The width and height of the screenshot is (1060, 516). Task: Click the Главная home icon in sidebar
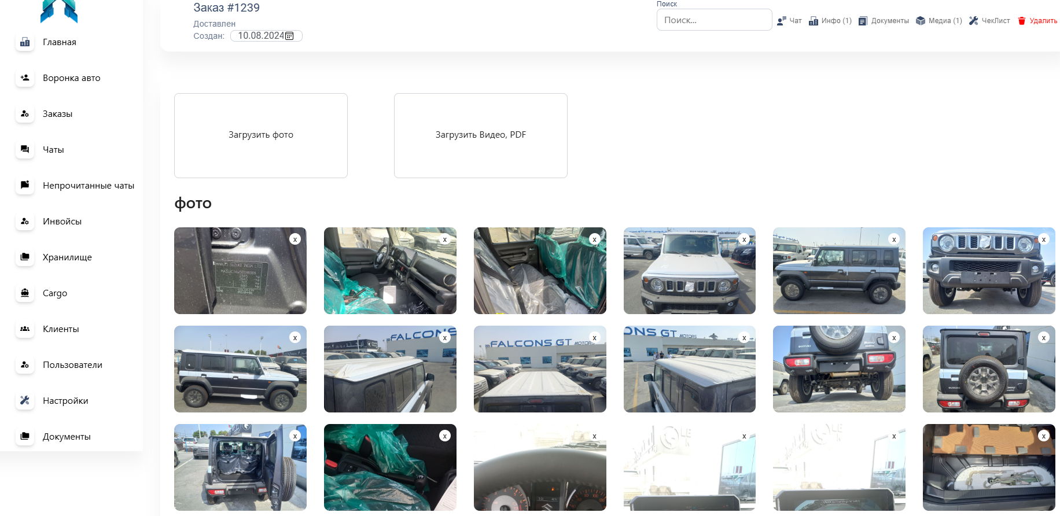(25, 42)
